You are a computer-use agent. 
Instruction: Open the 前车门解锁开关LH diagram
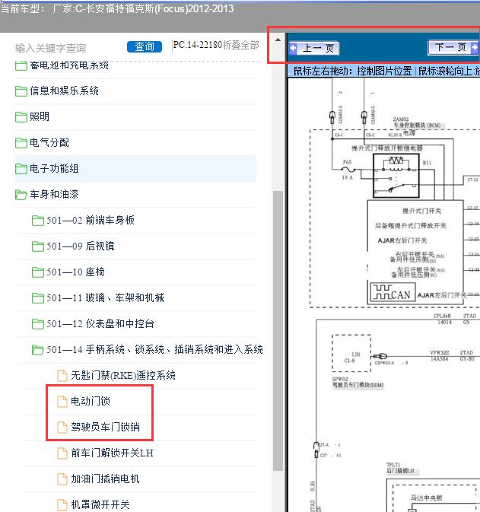[112, 453]
